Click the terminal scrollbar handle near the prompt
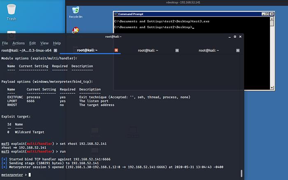Image resolution: width=288 pixels, height=180 pixels. [242, 173]
